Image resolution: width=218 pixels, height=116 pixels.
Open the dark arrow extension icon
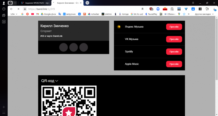click(200, 9)
